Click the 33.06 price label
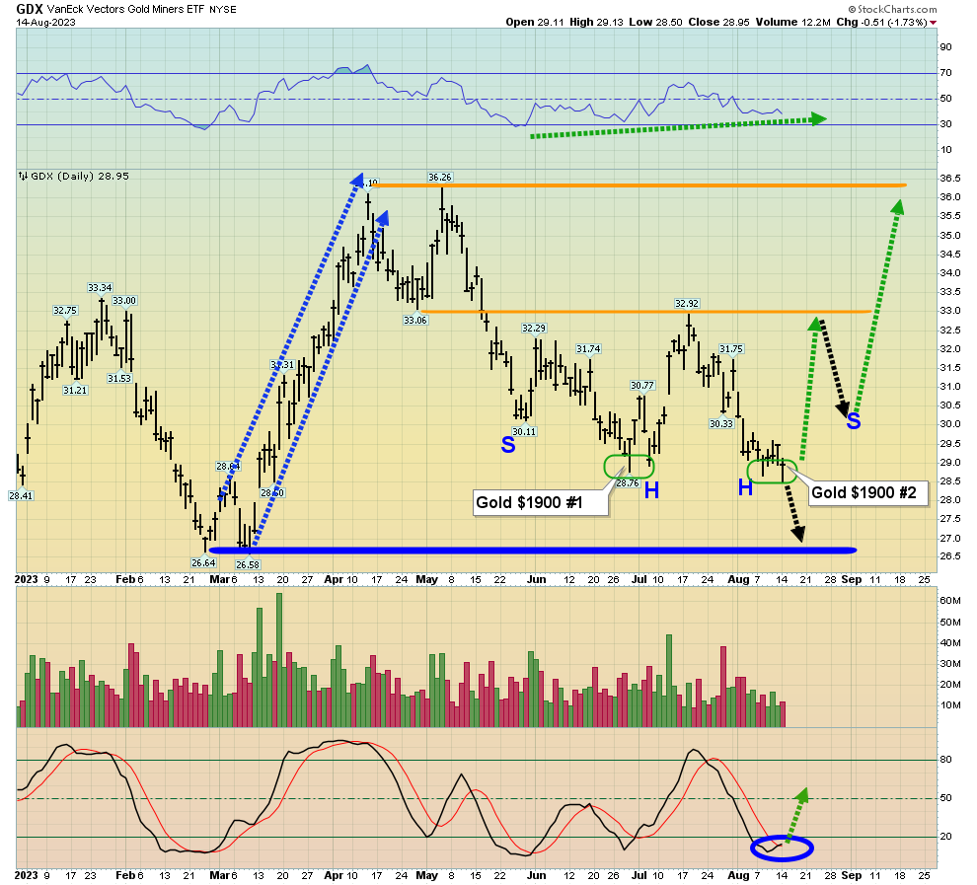The width and height of the screenshot is (977, 885). tap(414, 320)
